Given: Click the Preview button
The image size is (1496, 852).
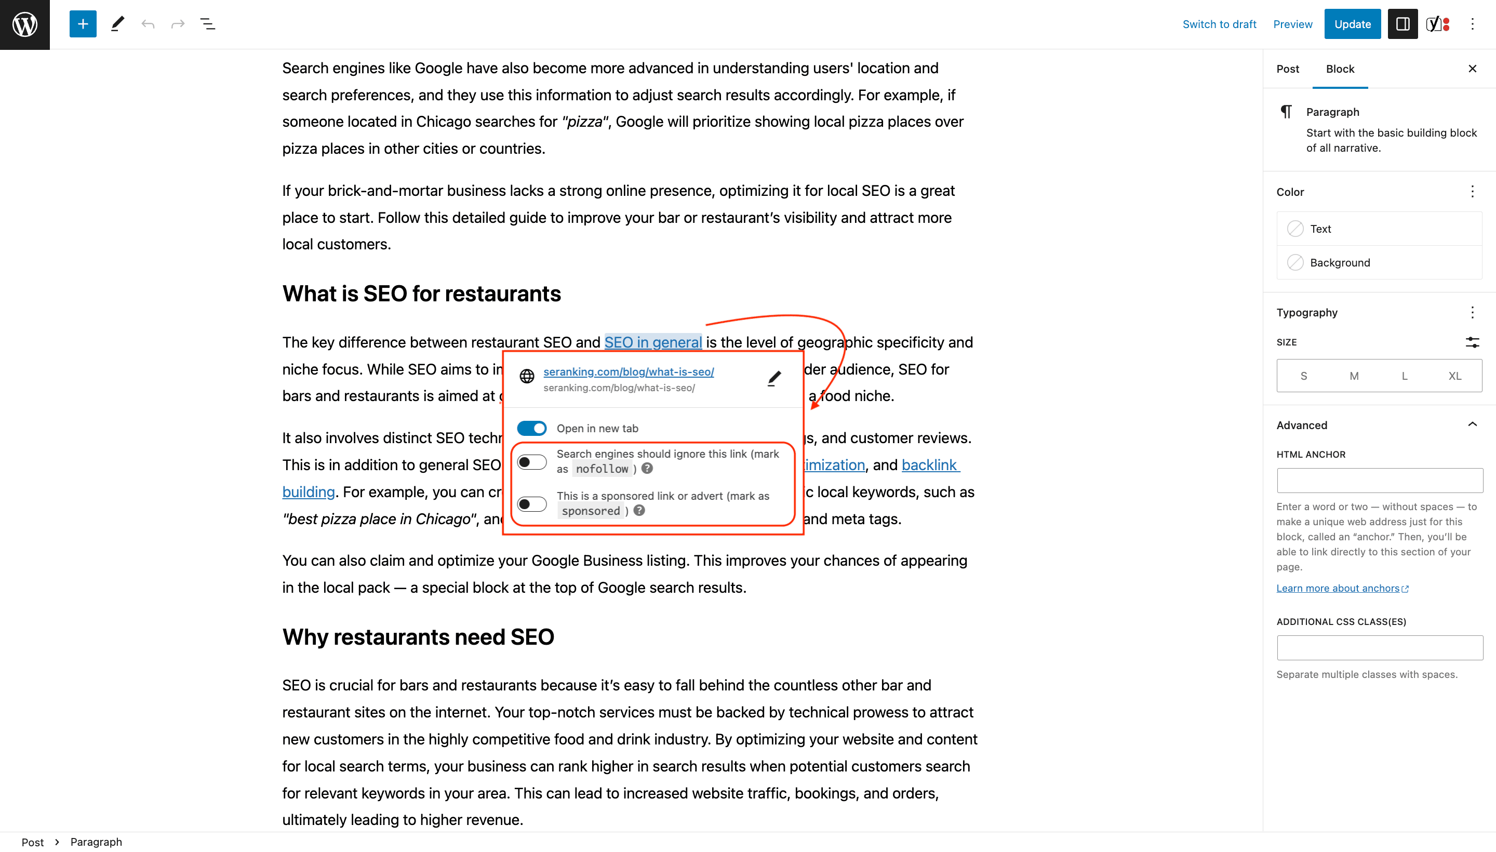Looking at the screenshot, I should coord(1291,24).
